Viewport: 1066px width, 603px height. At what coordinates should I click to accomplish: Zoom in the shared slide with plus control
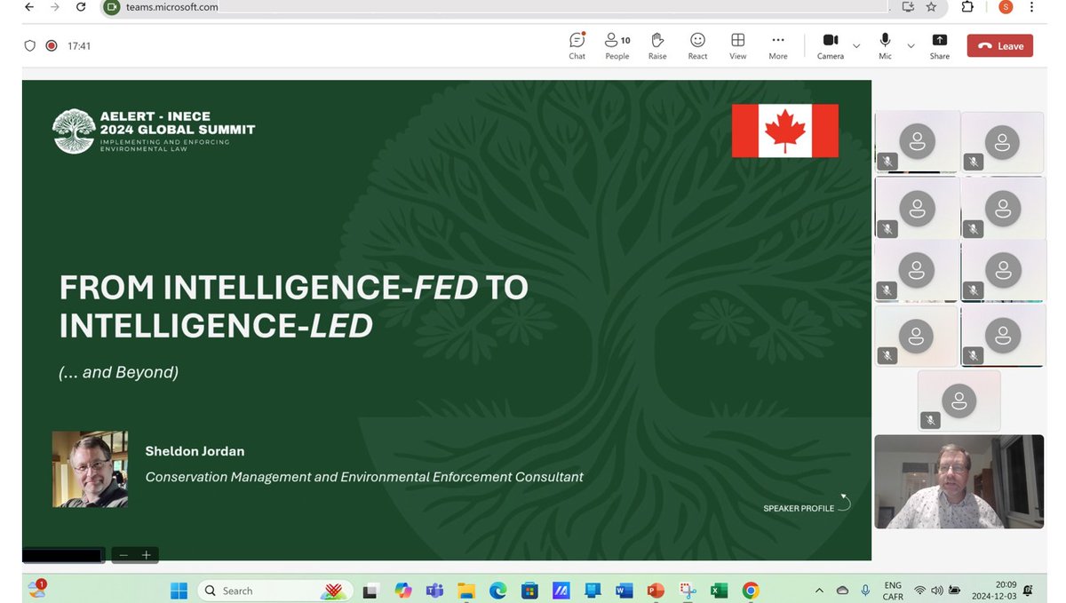(x=145, y=554)
